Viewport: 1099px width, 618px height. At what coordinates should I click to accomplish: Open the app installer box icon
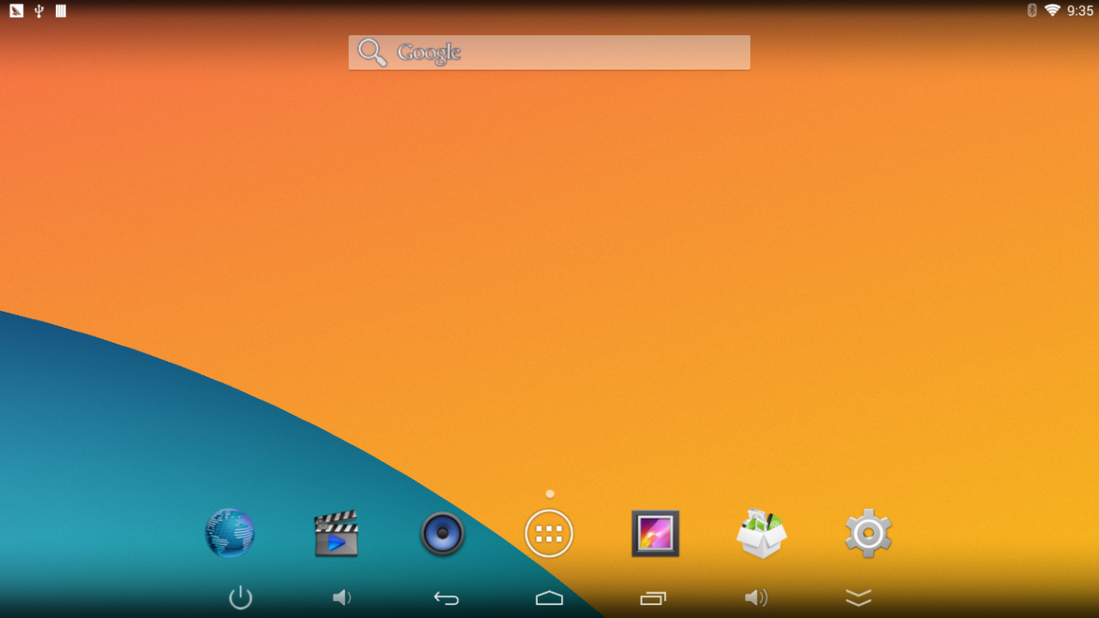click(761, 533)
